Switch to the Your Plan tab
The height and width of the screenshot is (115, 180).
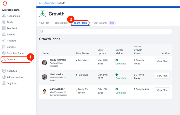click(44, 23)
